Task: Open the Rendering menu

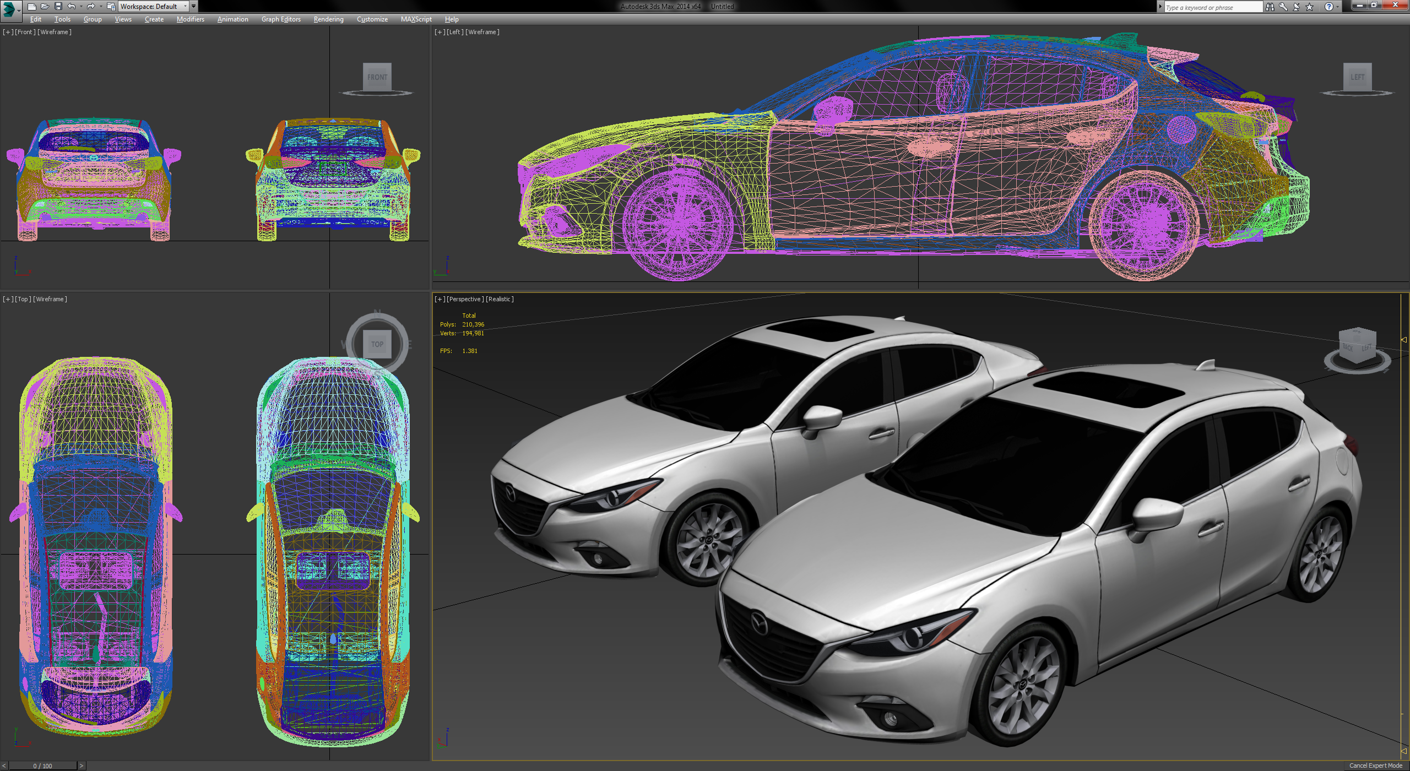Action: pyautogui.click(x=328, y=19)
